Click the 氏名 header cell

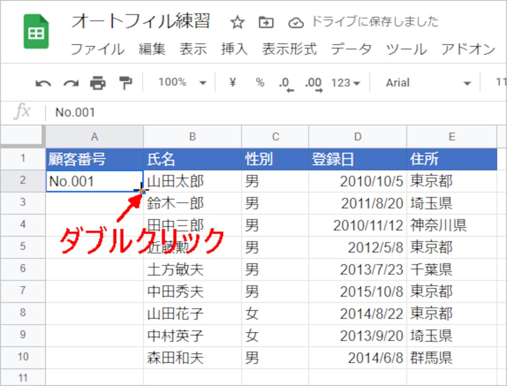(x=192, y=159)
